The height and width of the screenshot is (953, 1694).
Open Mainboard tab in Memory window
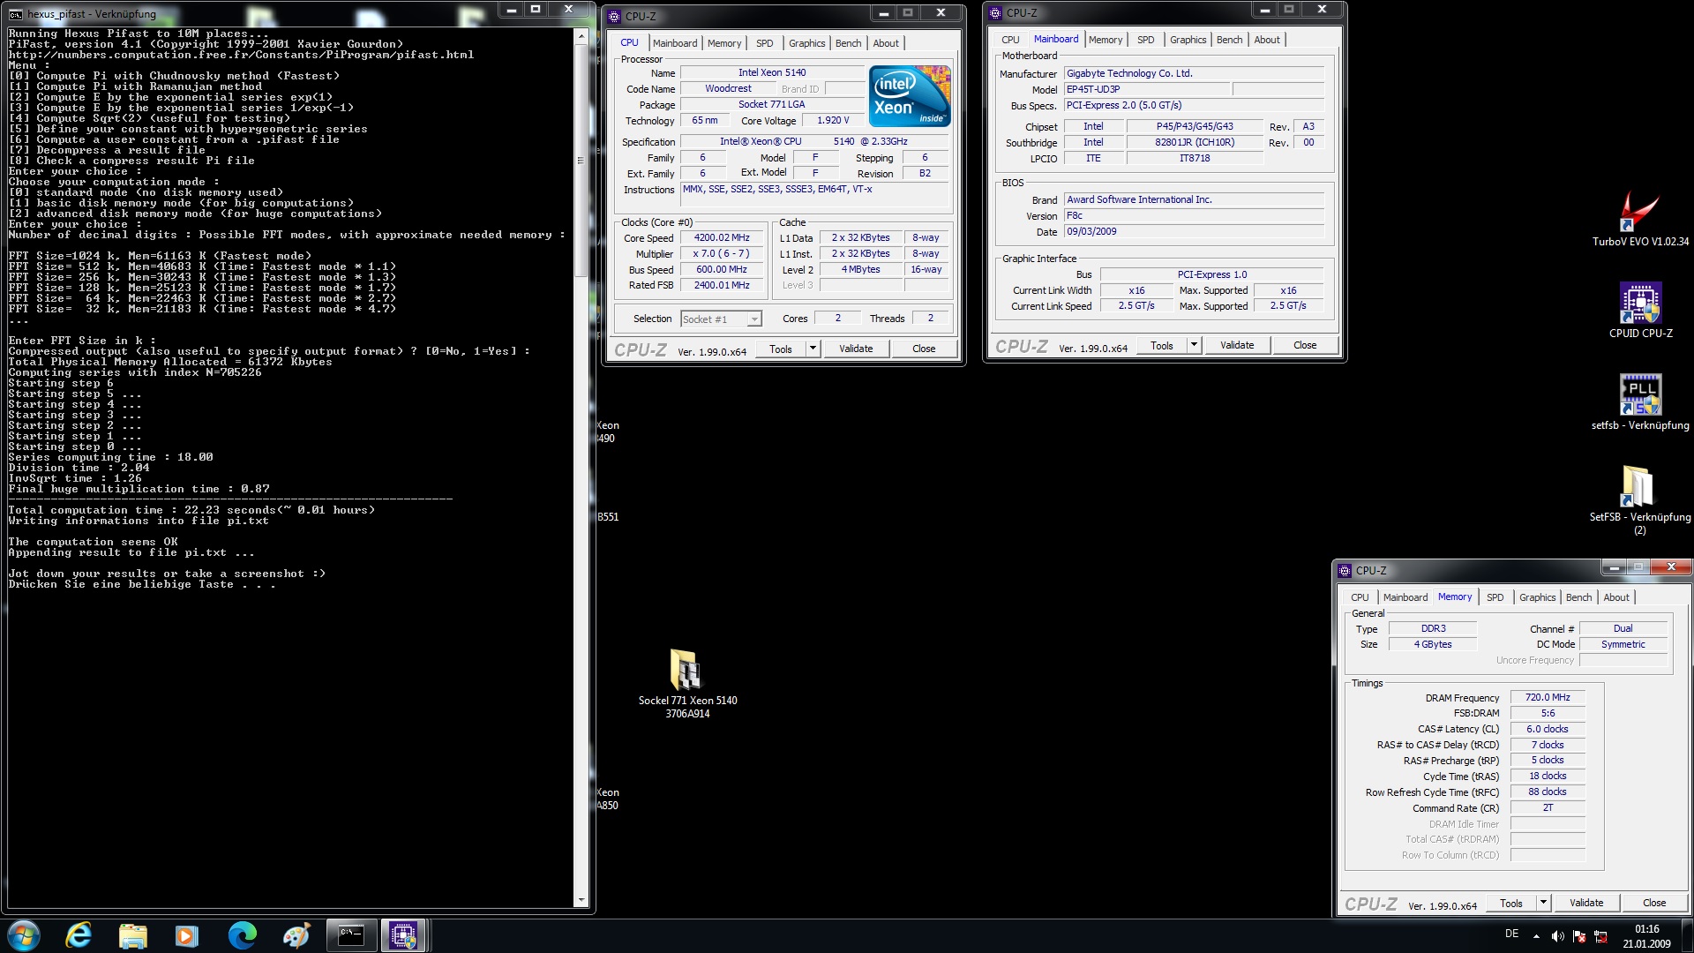pos(1405,597)
